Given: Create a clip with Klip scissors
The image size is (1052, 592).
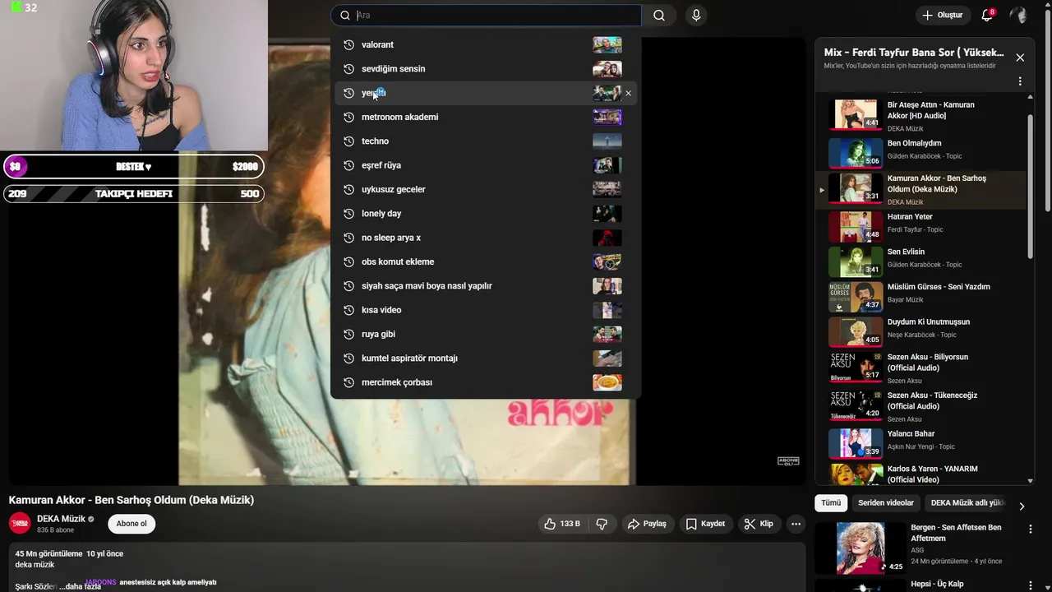Looking at the screenshot, I should click(x=759, y=524).
